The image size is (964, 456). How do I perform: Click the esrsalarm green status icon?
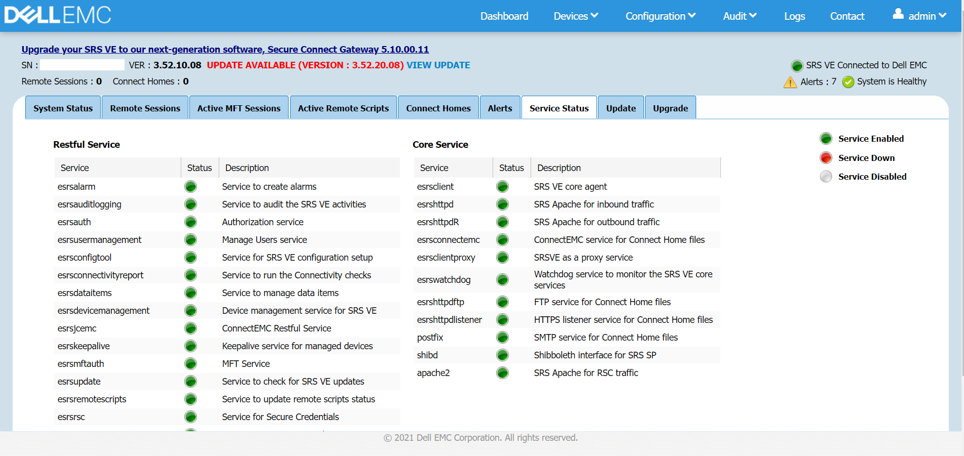tap(190, 187)
